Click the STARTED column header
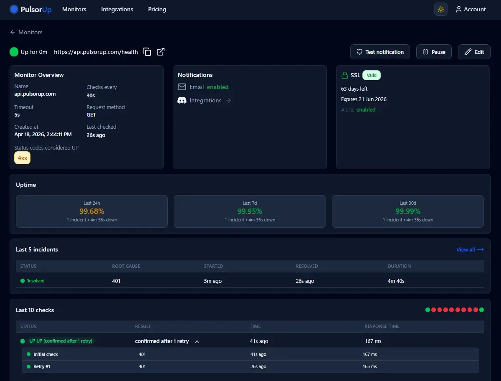Image resolution: width=501 pixels, height=381 pixels. 213,266
